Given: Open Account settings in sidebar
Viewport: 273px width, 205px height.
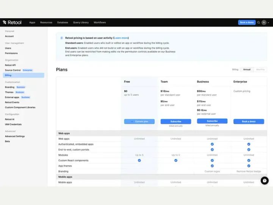Looking at the screenshot, I should [x=9, y=36].
